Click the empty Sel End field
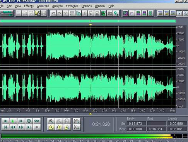 157,123
